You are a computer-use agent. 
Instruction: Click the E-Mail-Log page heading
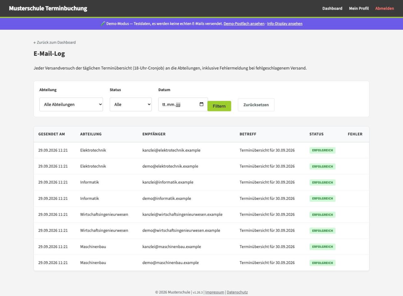coord(49,54)
